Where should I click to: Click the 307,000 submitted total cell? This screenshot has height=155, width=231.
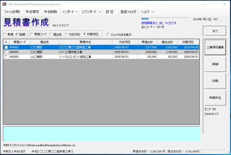[x=167, y=57]
